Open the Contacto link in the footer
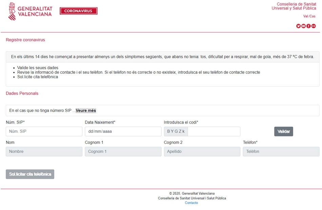 [x=192, y=203]
